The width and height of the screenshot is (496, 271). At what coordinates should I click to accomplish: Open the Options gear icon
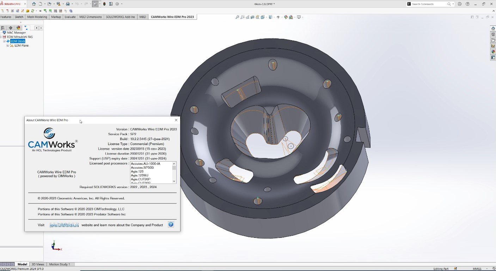point(117,4)
